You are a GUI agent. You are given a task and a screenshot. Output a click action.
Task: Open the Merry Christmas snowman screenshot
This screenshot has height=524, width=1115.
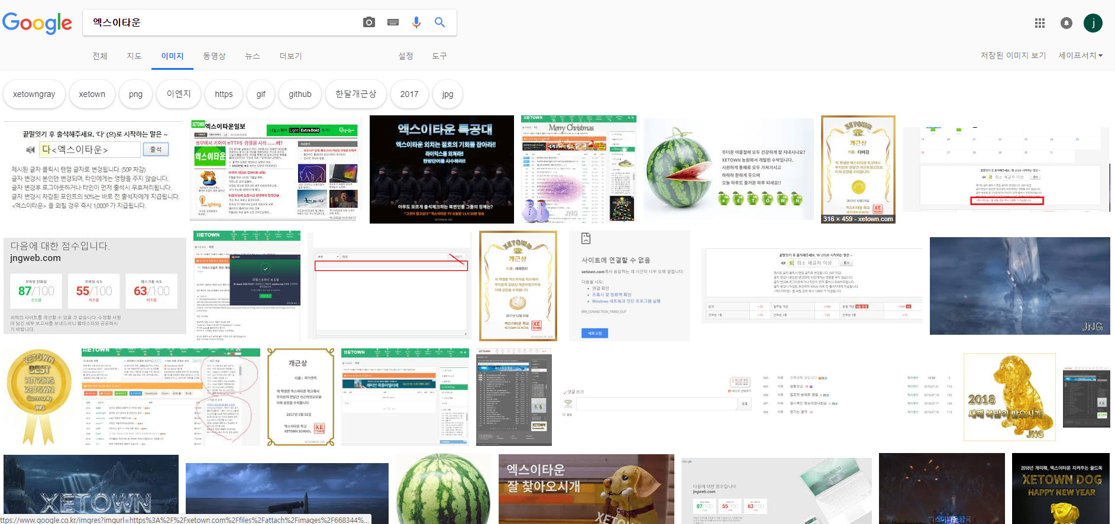click(578, 169)
